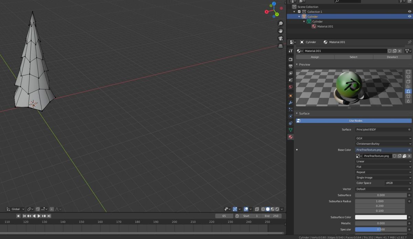Collapse Collection 1 in outliner
Viewport: 413px width, 239px height.
click(x=294, y=12)
